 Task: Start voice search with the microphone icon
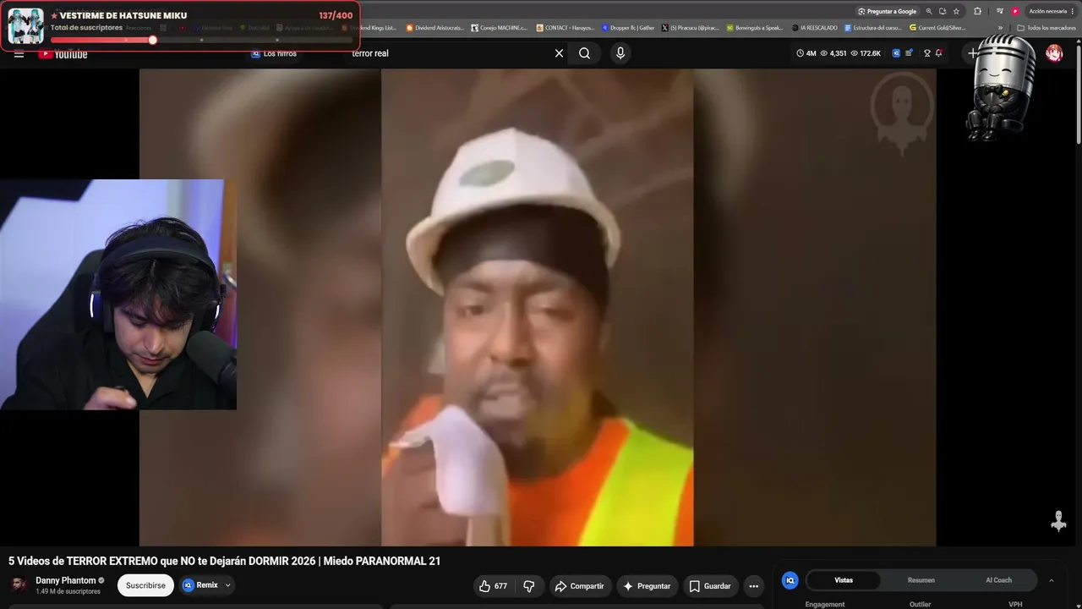pos(620,53)
